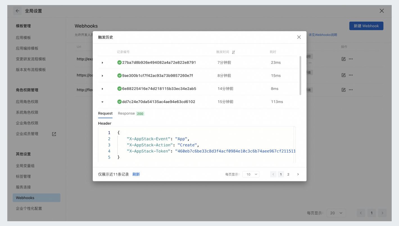
Task: Edit the first webhook row (http://exa…)
Action: (343, 59)
